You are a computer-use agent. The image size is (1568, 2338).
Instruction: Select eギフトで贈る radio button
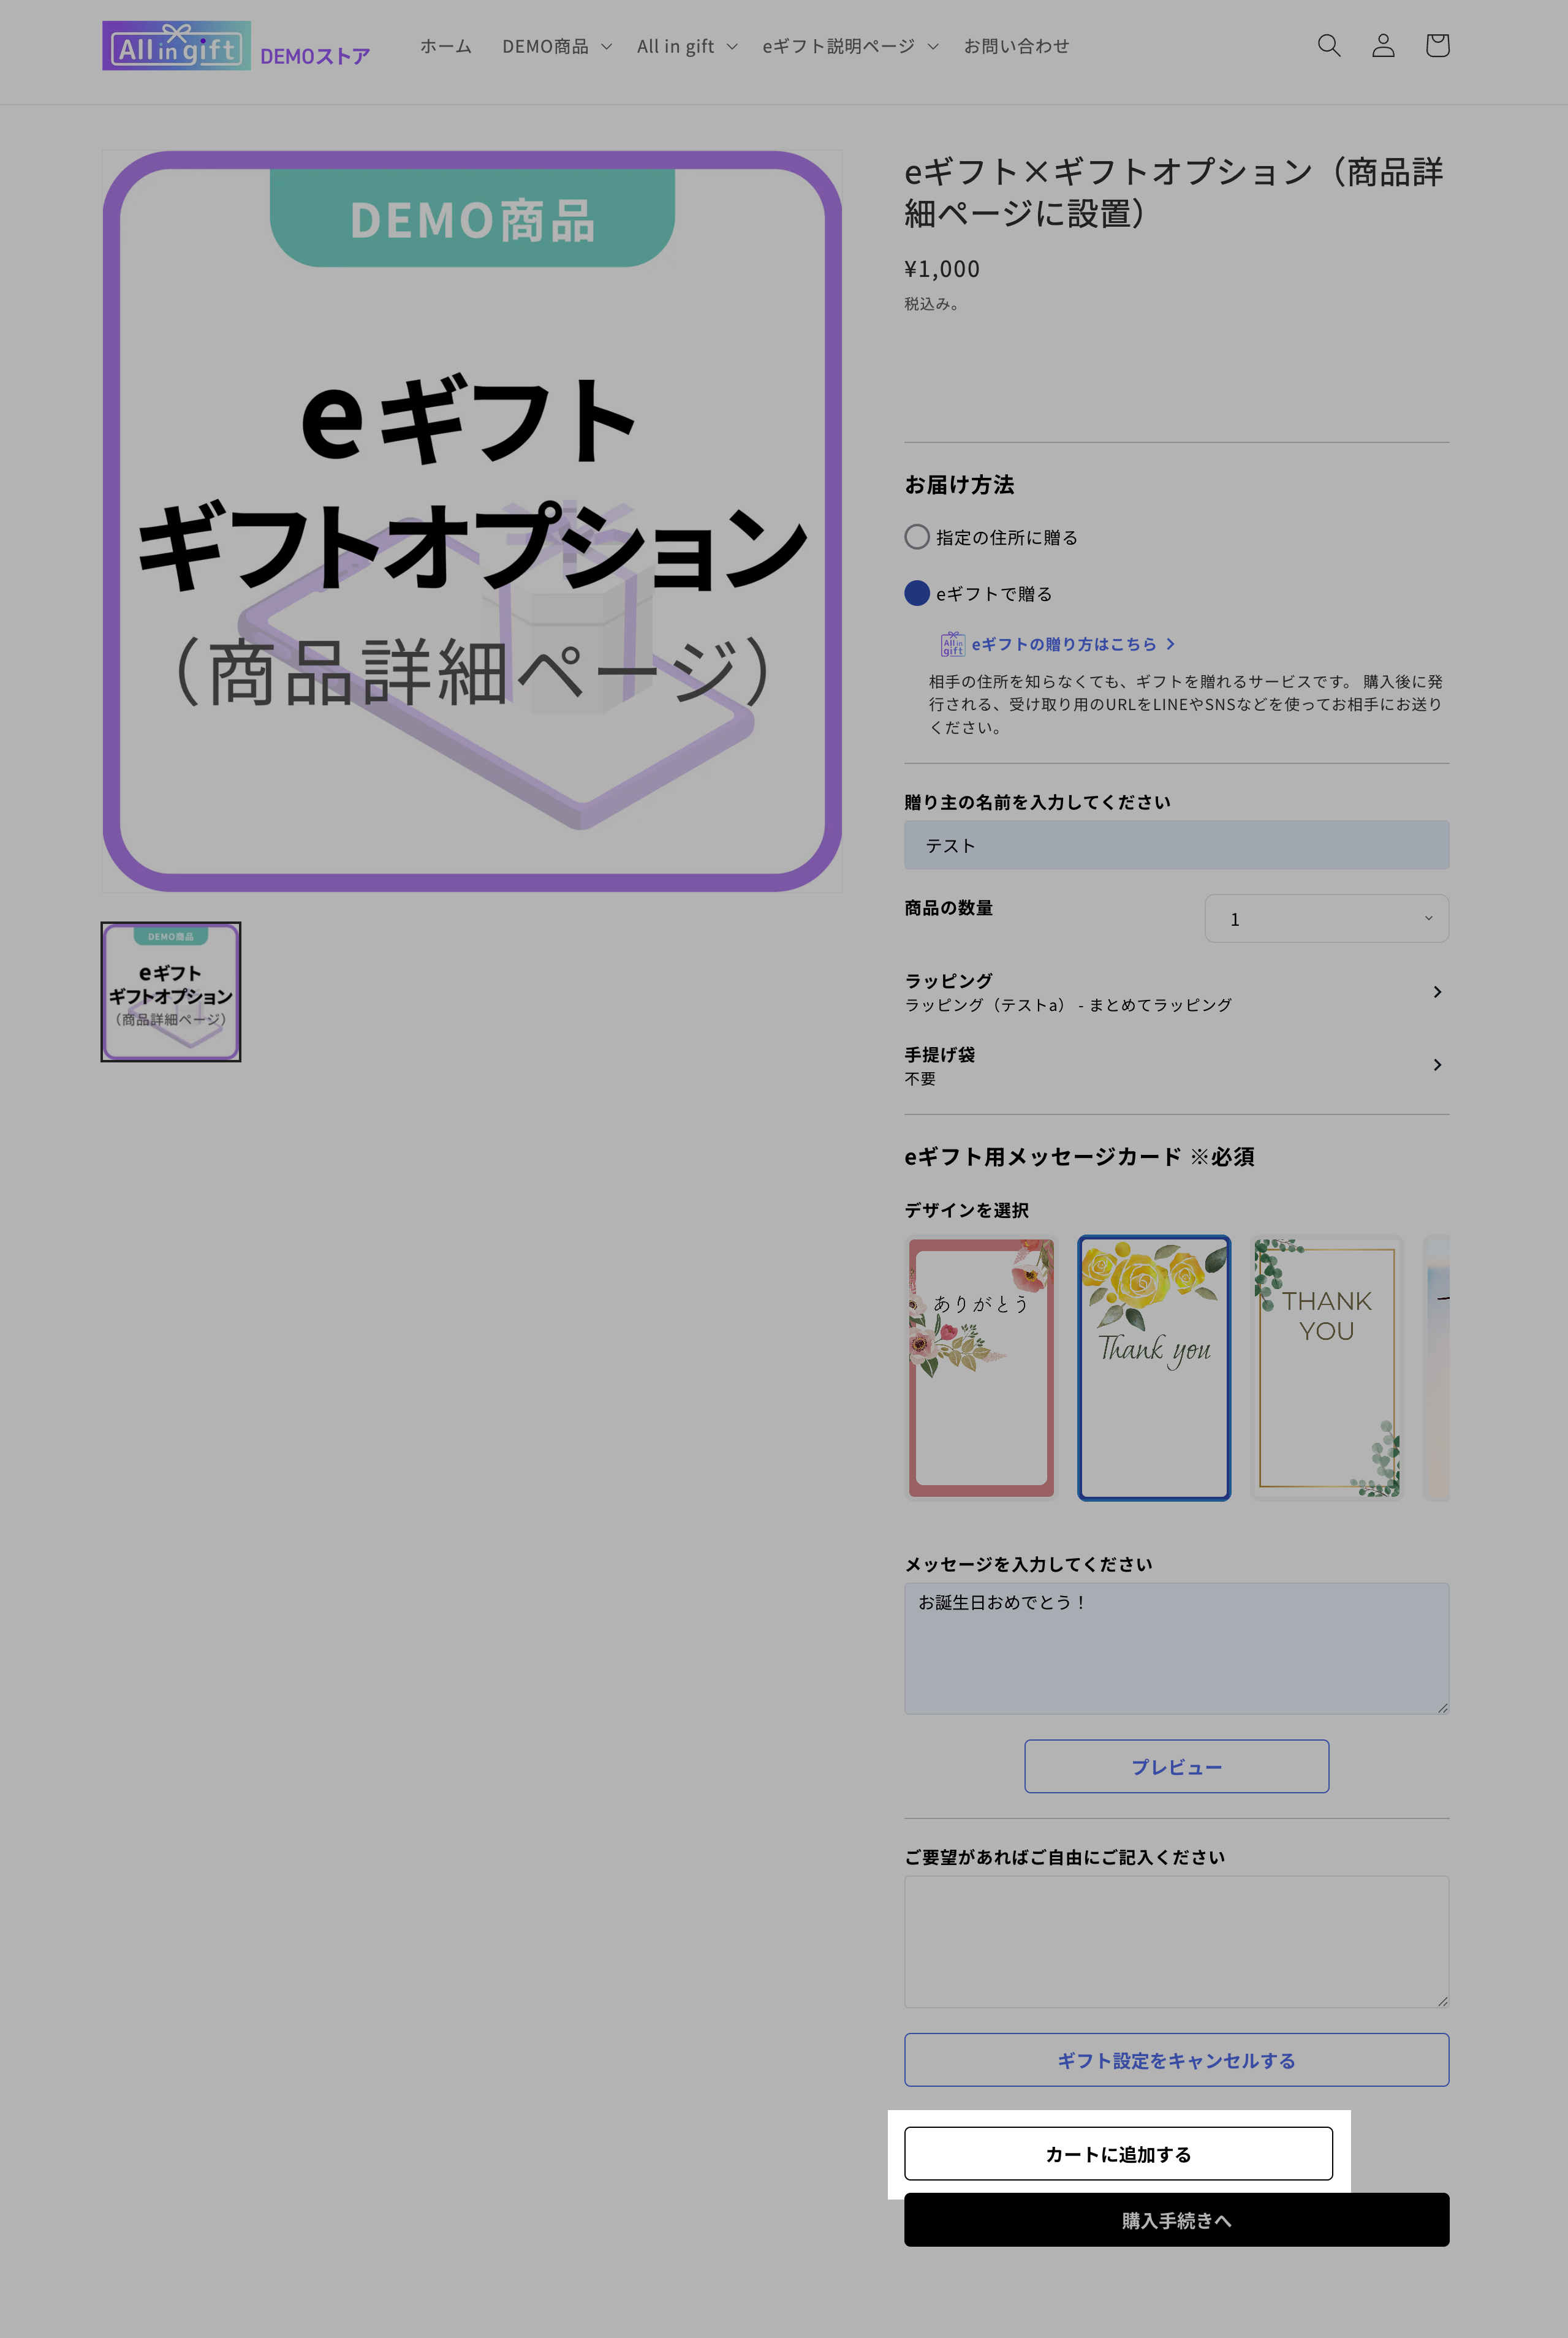click(917, 593)
